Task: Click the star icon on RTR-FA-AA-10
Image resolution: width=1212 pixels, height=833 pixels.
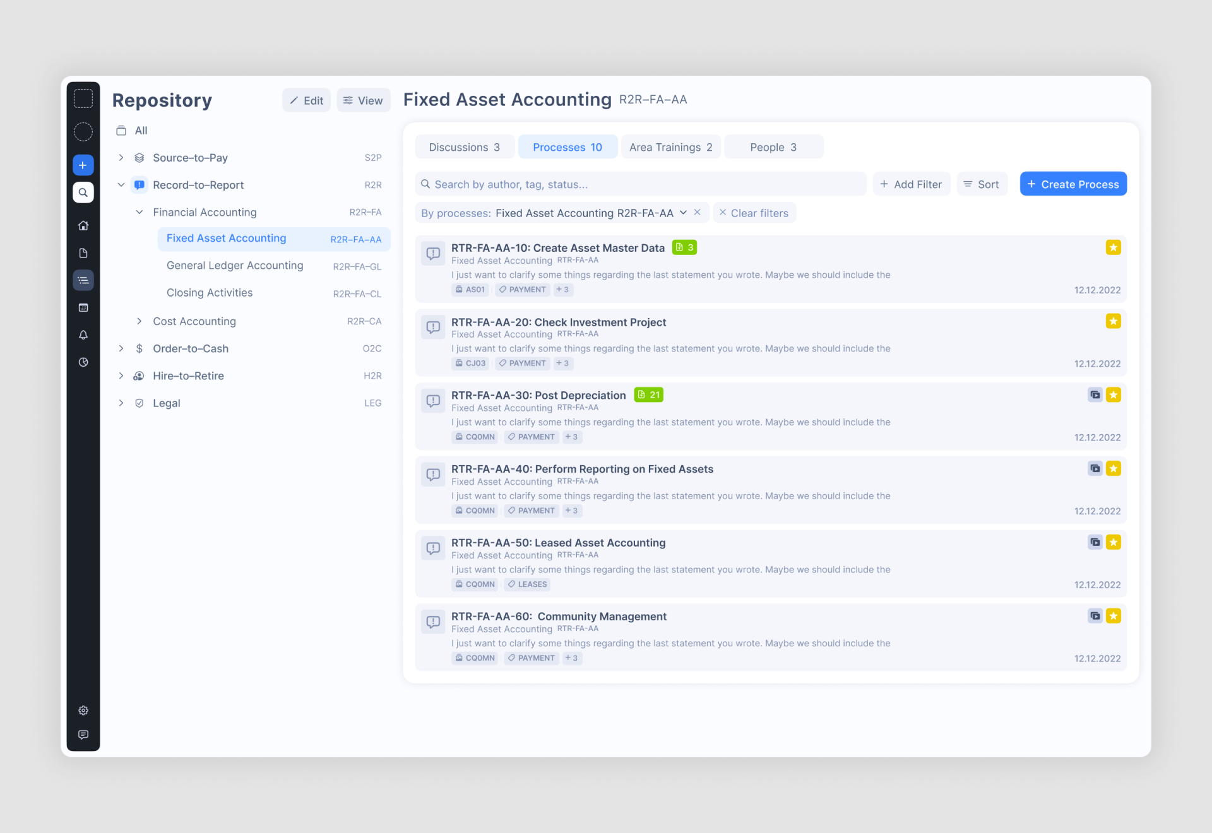Action: point(1114,249)
